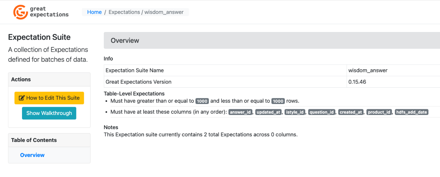Click the Expectations / wisdom_answer breadcrumb text
This screenshot has width=440, height=177.
point(146,12)
